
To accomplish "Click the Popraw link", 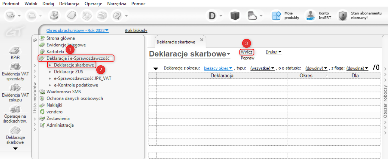I will tap(248, 58).
